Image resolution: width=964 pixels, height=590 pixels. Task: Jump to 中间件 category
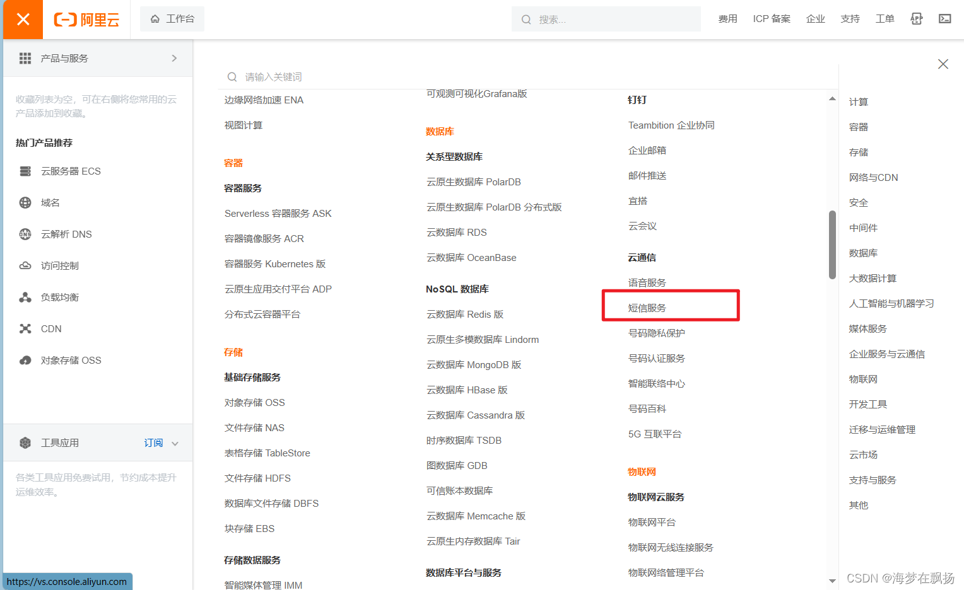pos(864,228)
